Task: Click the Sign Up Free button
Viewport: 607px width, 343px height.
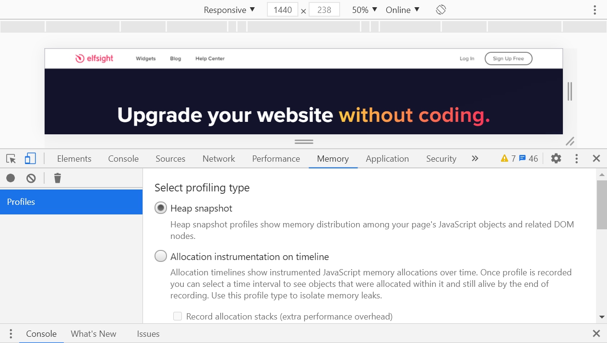Action: pyautogui.click(x=508, y=58)
